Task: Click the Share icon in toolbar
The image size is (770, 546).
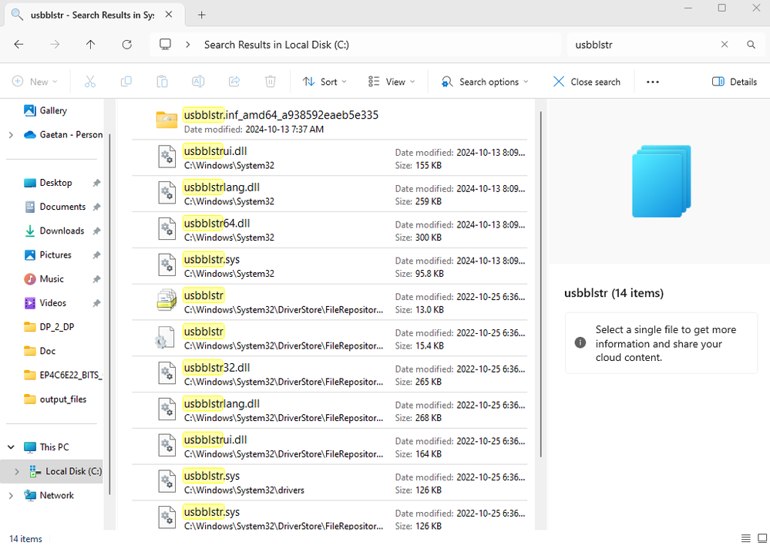Action: coord(234,82)
